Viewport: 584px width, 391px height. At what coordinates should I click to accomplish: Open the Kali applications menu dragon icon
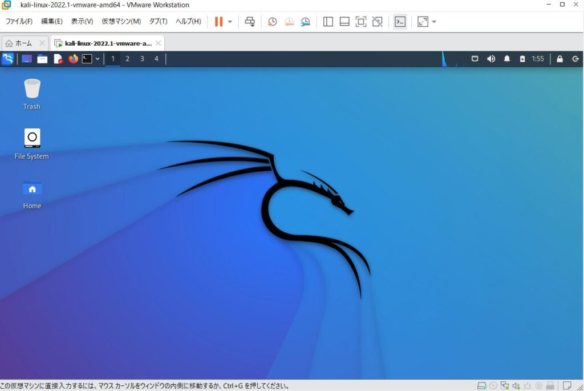click(x=8, y=59)
